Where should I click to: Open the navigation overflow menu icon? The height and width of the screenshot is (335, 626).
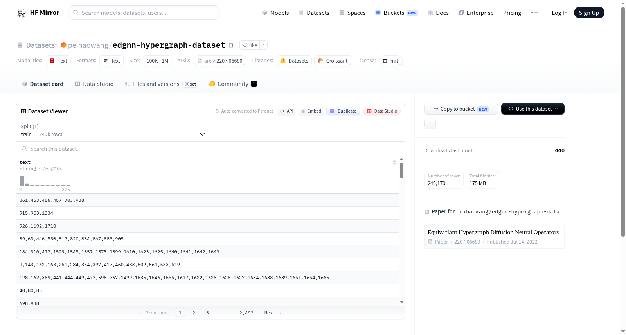534,13
